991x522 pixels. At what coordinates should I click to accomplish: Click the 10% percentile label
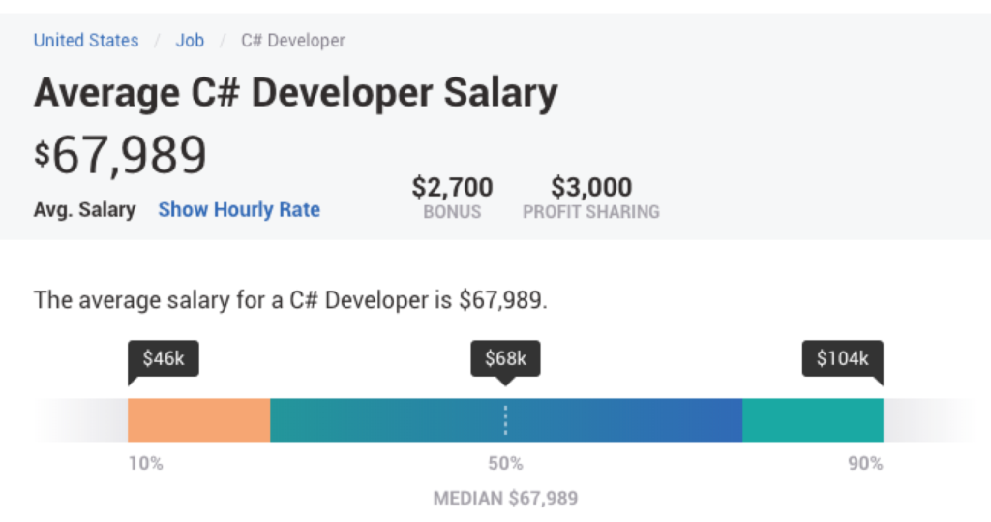(146, 463)
